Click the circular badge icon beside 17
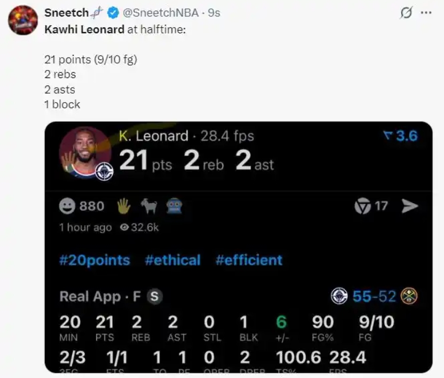444x378 pixels. 363,206
